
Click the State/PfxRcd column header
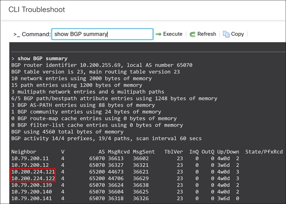tap(264, 152)
